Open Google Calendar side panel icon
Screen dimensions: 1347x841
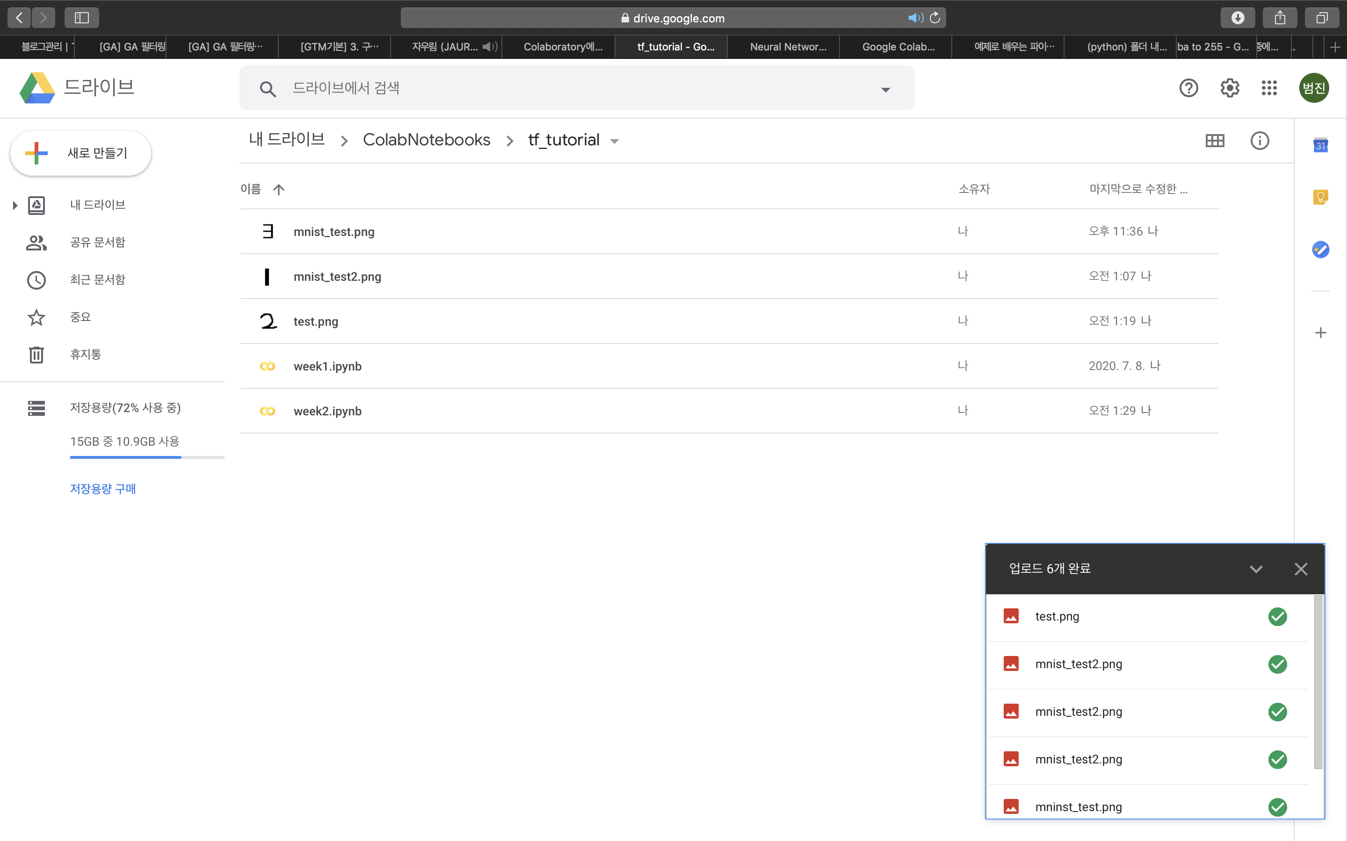1320,145
